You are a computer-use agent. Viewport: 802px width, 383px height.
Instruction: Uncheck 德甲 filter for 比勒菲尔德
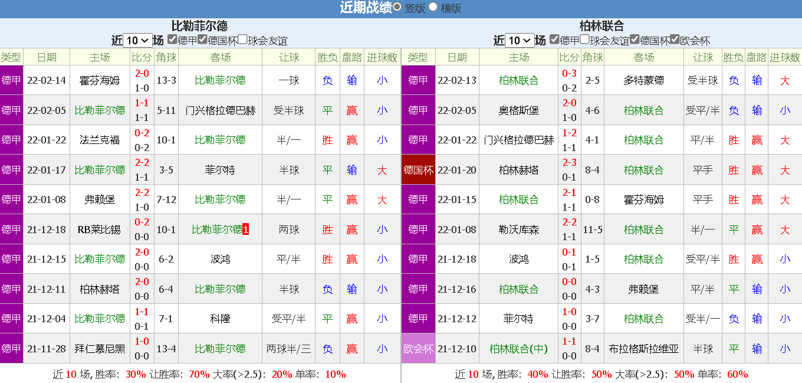pos(172,40)
